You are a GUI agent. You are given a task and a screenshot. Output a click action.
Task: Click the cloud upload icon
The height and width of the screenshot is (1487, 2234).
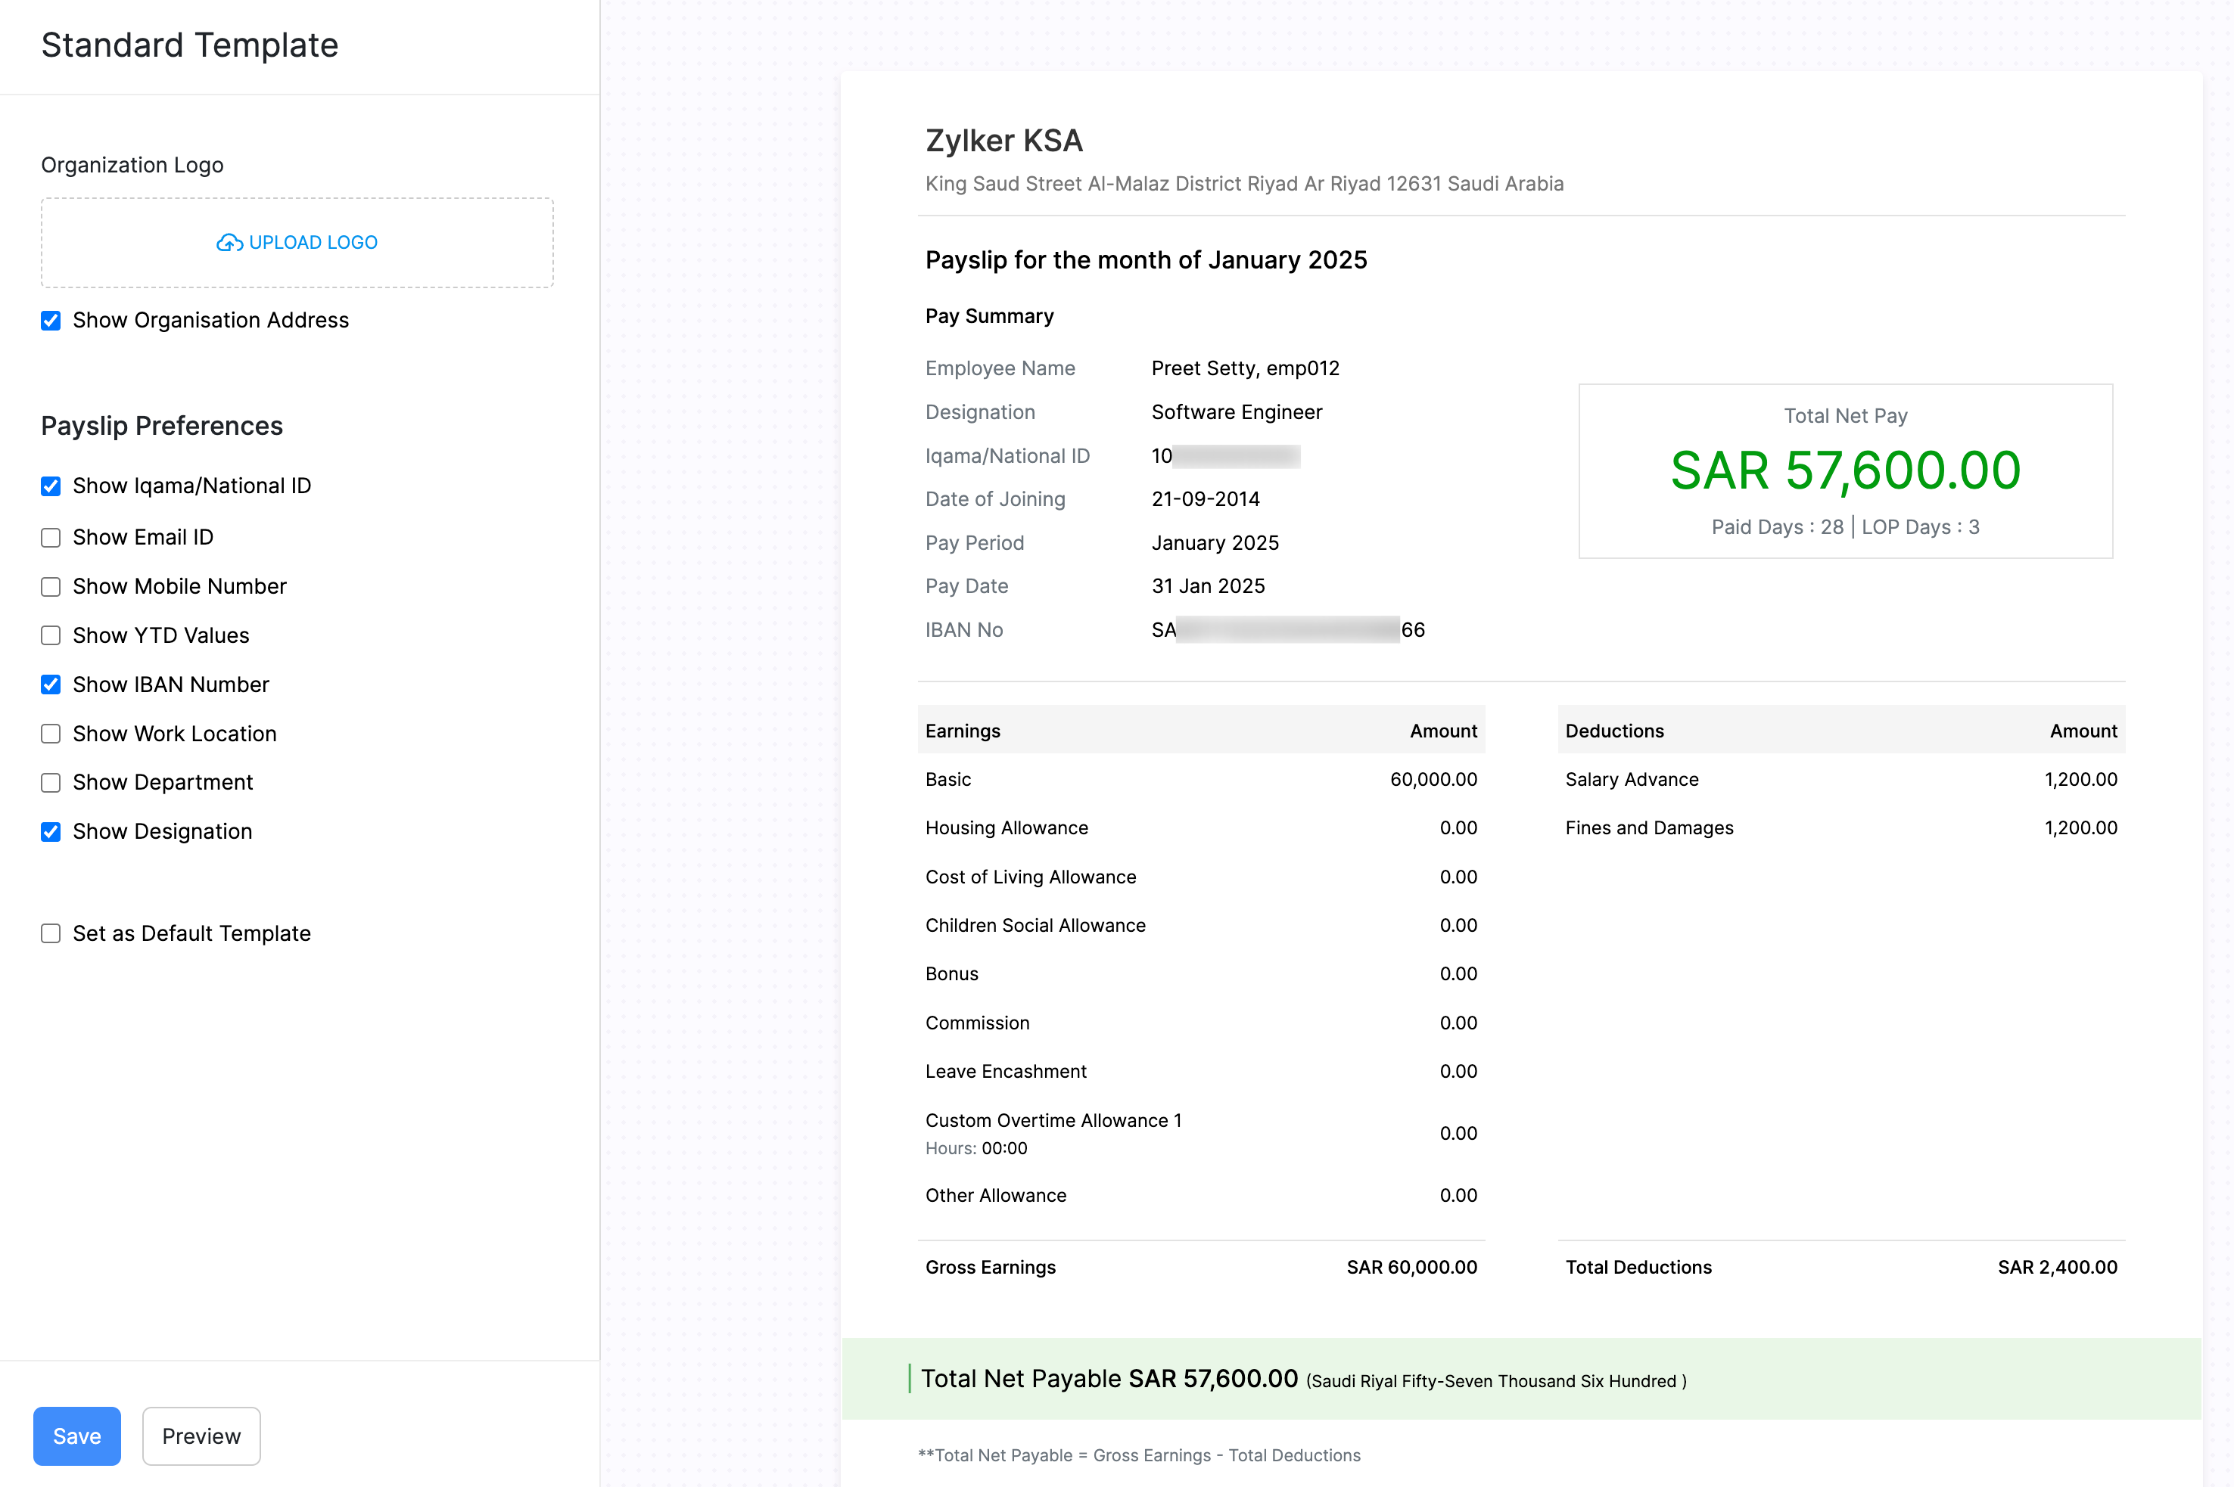click(228, 243)
